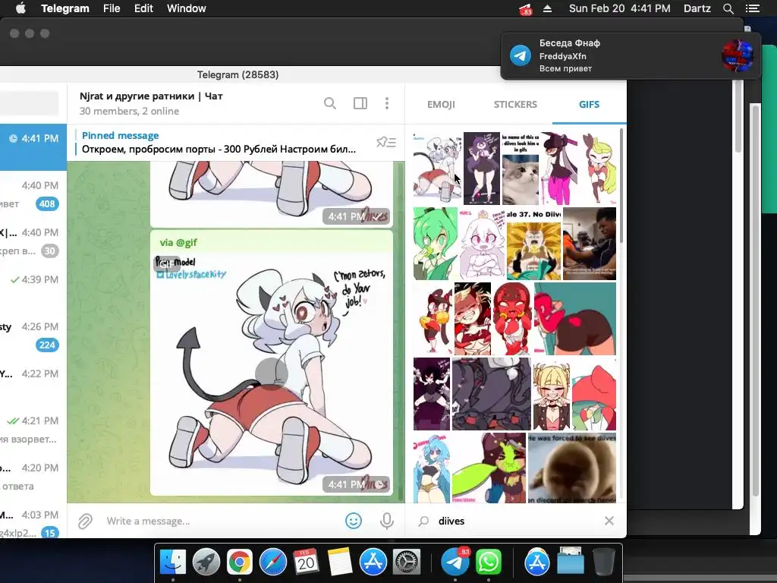Select the blonde smiling character GIF thumbnail
The width and height of the screenshot is (777, 583).
[552, 394]
